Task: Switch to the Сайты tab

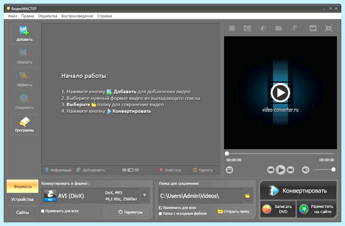Action: point(22,212)
